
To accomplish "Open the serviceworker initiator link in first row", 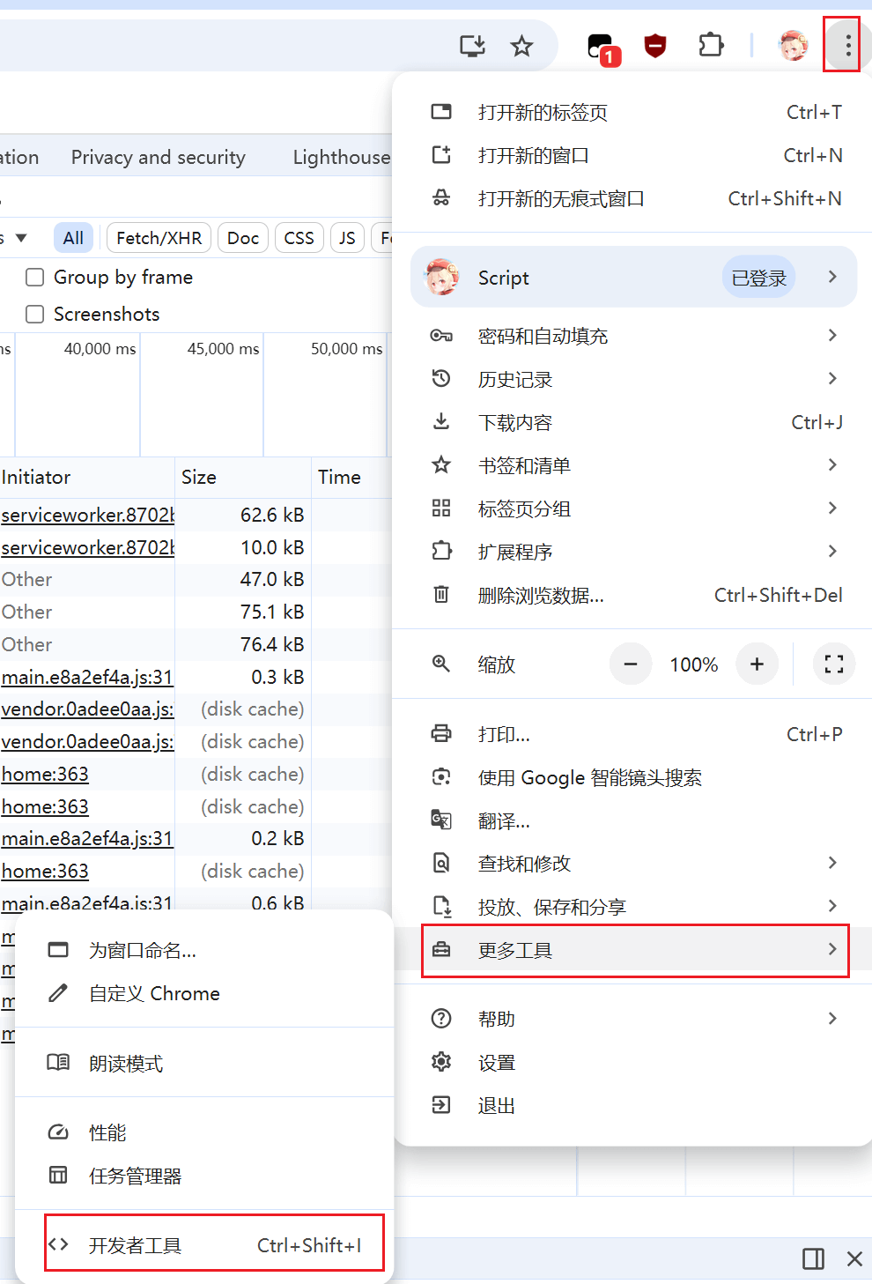I will point(87,515).
